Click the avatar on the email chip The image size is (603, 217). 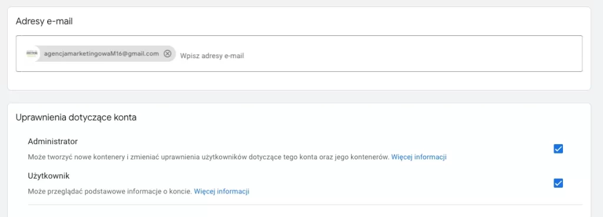[x=31, y=54]
